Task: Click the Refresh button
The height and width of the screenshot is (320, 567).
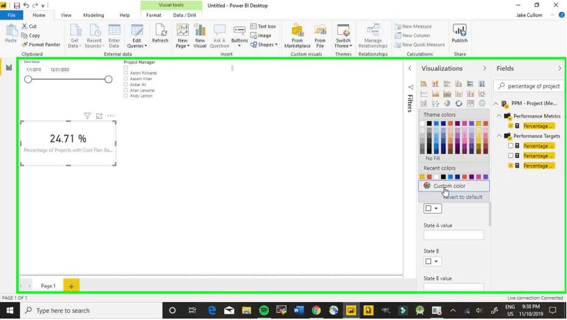Action: coord(160,33)
